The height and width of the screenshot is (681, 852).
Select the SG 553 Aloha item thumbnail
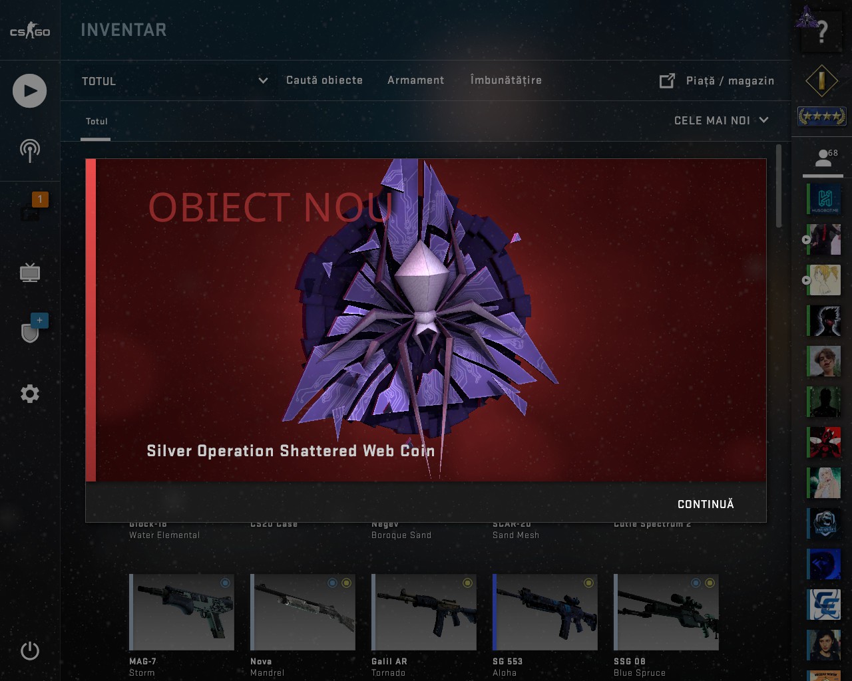click(x=545, y=612)
